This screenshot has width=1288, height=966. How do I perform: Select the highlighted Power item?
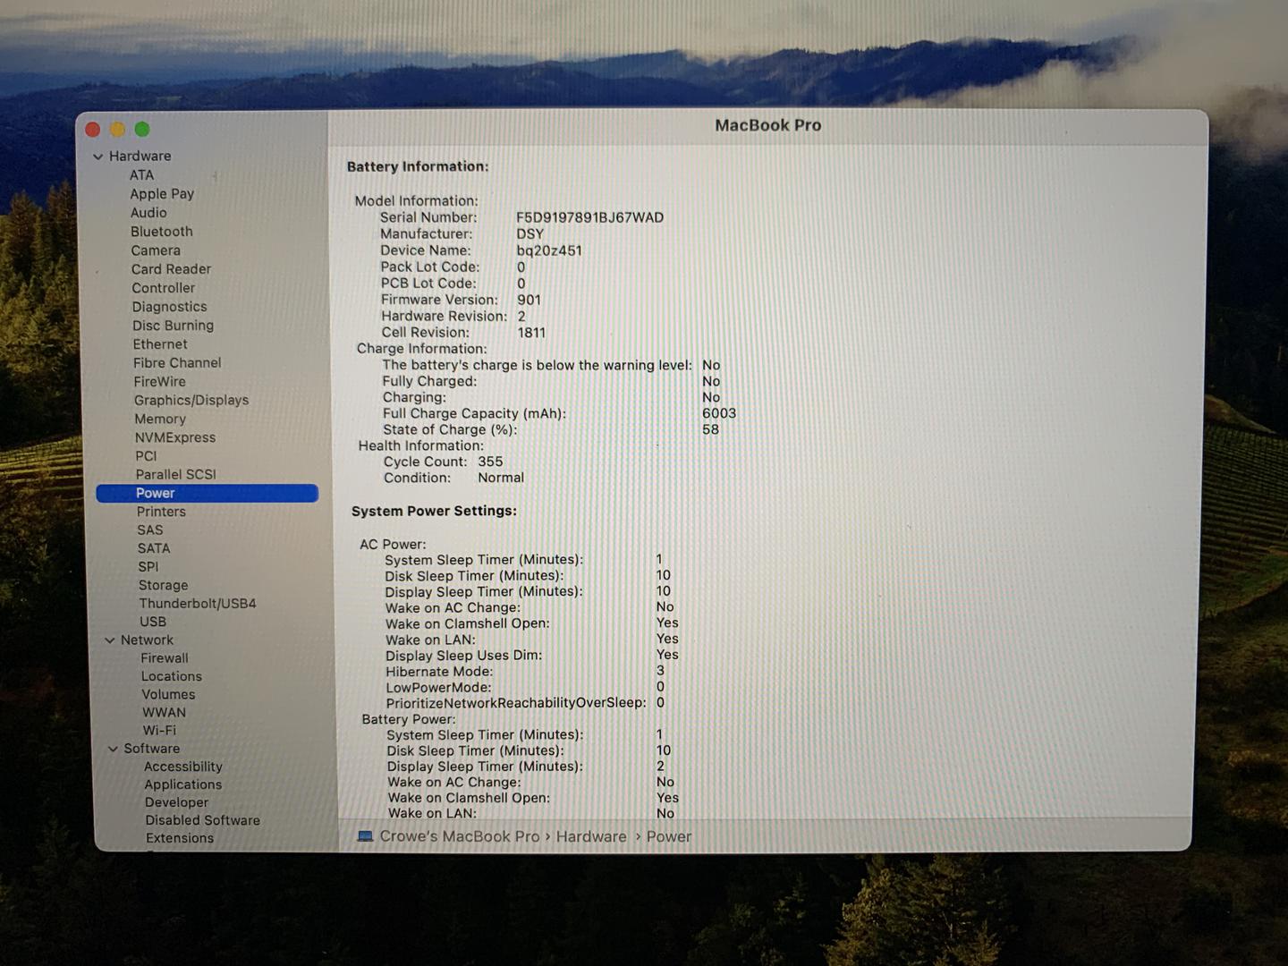pos(155,493)
